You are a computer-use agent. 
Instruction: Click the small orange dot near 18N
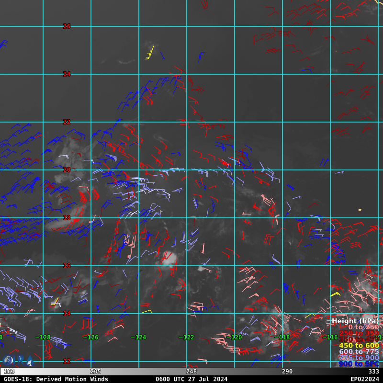click(x=360, y=210)
